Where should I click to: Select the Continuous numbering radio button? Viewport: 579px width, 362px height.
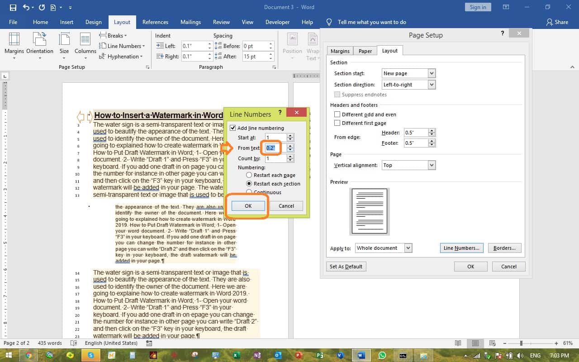249,192
